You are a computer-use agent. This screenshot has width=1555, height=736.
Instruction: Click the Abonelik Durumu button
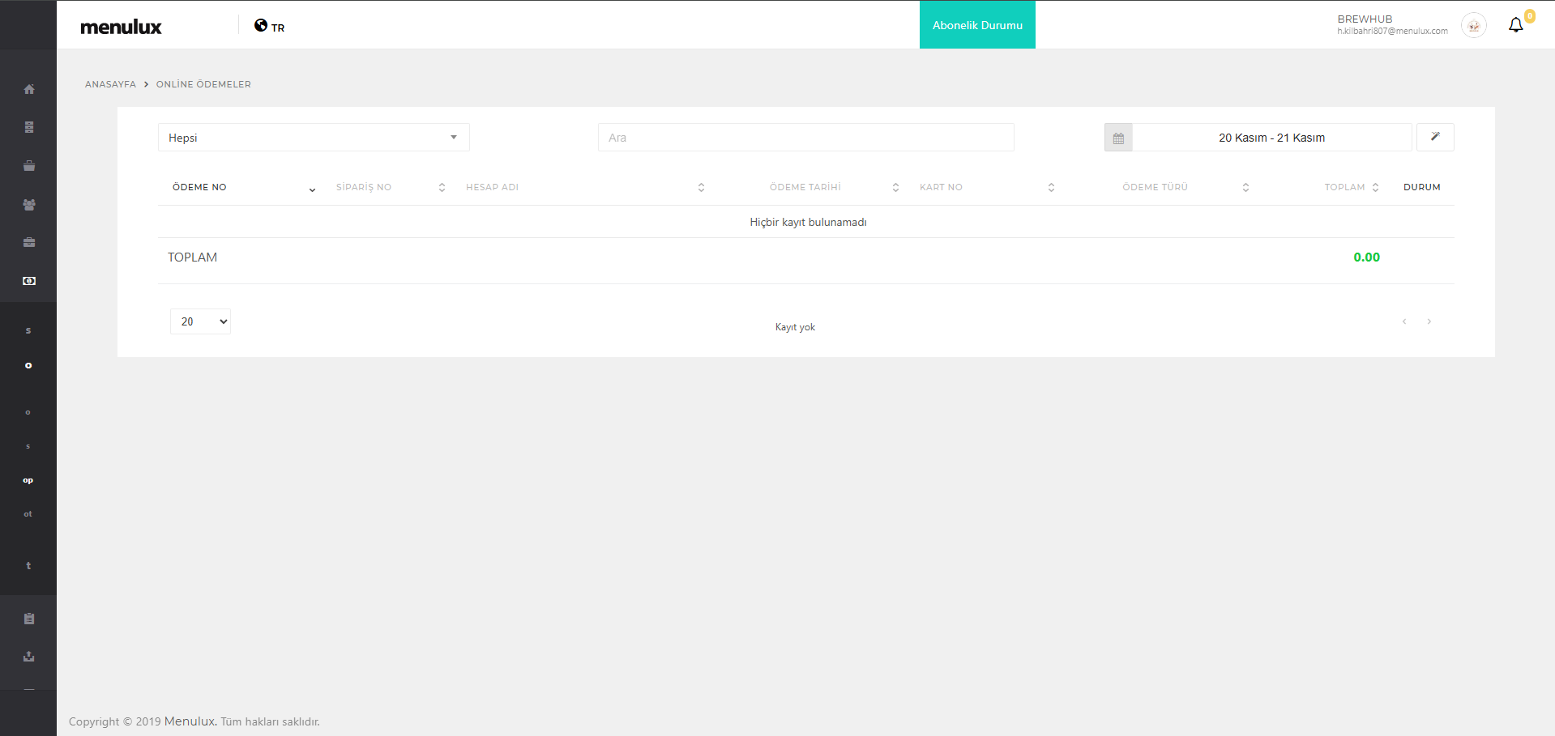[x=977, y=25]
